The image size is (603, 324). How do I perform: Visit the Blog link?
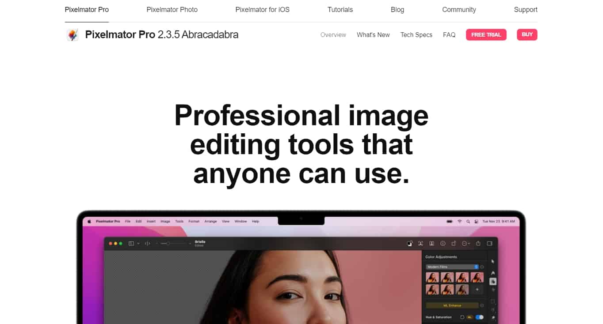coord(397,10)
